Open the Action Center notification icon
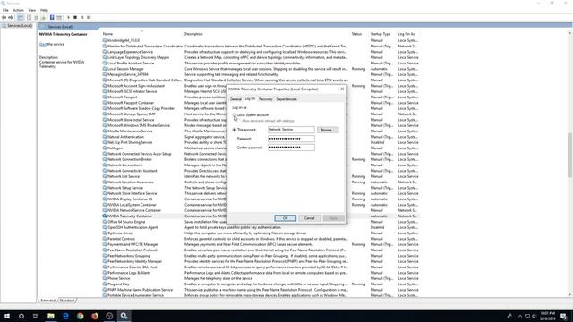This screenshot has width=573, height=322. pyautogui.click(x=563, y=316)
